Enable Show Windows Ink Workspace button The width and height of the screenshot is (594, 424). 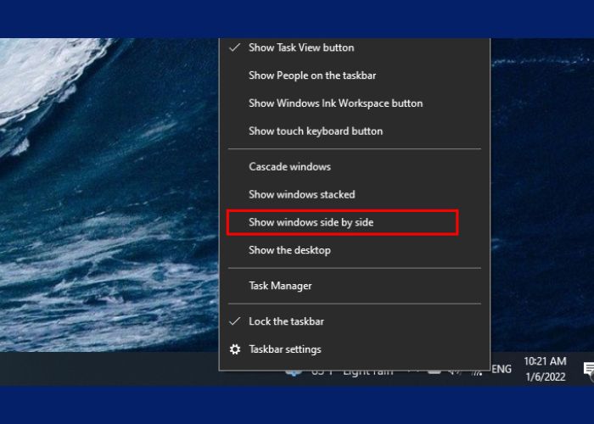(x=335, y=103)
